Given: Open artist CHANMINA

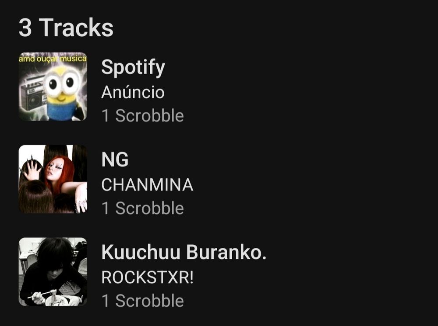Looking at the screenshot, I should 147,185.
